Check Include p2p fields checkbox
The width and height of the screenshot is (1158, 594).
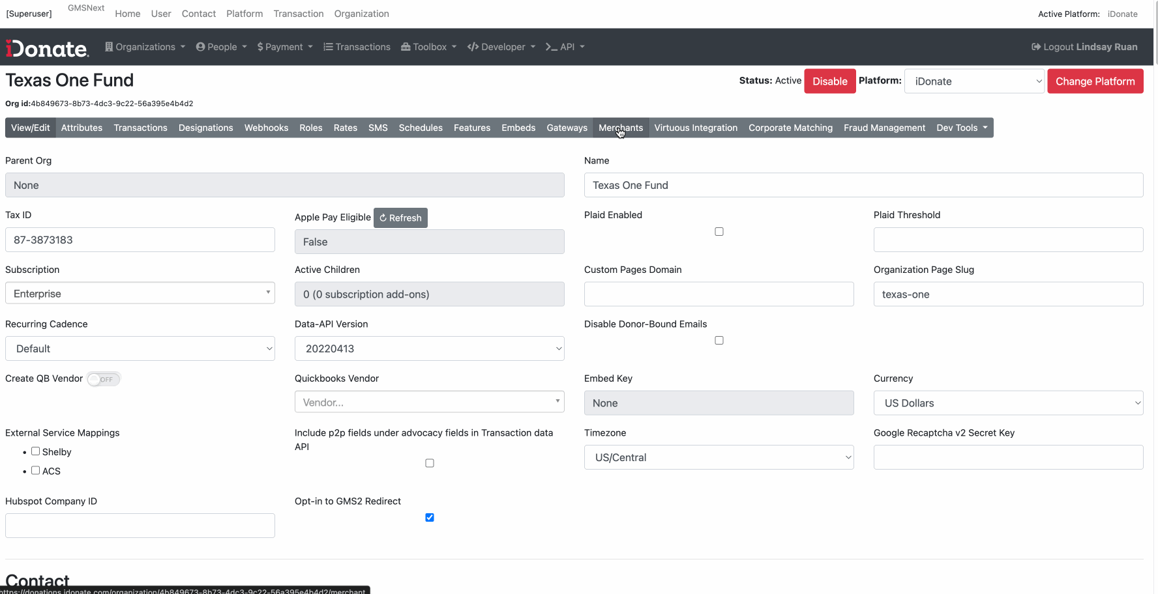(x=430, y=463)
